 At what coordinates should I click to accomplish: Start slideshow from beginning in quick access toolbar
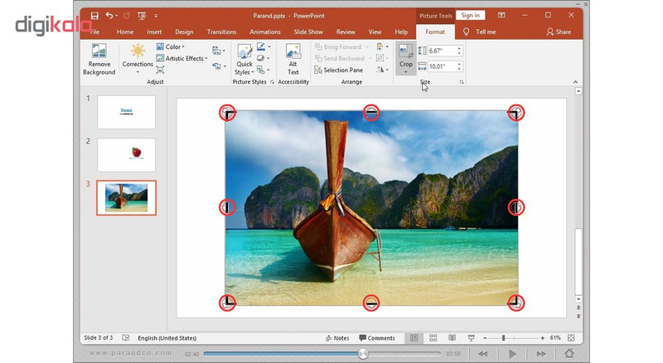tap(142, 16)
